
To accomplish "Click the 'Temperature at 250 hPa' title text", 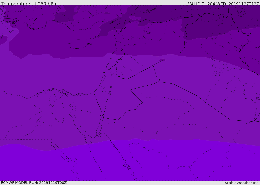I will pos(28,4).
